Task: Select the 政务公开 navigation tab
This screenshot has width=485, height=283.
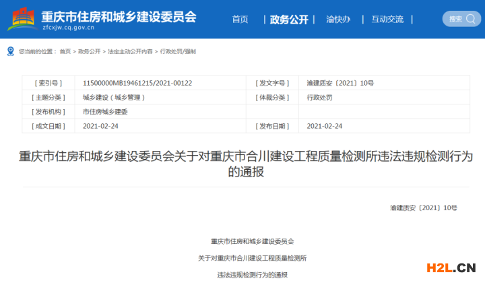Action: click(x=288, y=20)
